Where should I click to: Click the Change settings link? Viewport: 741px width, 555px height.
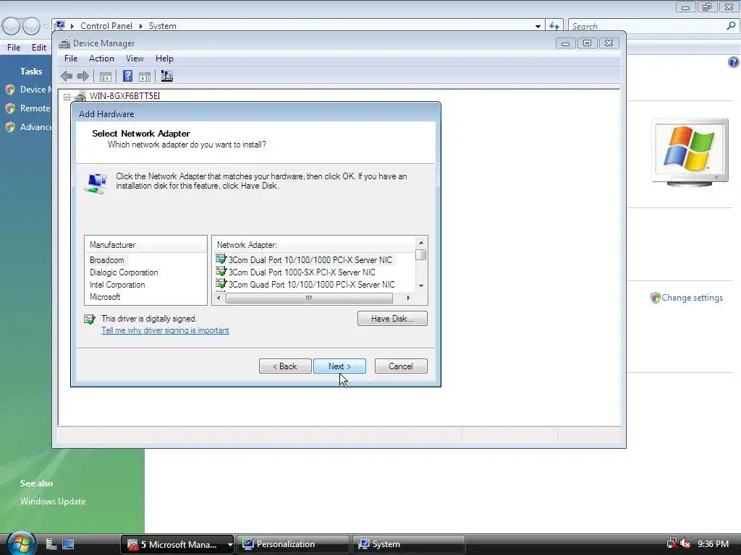tap(692, 298)
